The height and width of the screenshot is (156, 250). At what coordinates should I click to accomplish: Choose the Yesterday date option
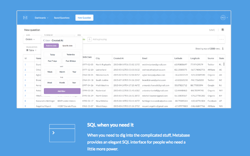click(x=71, y=54)
